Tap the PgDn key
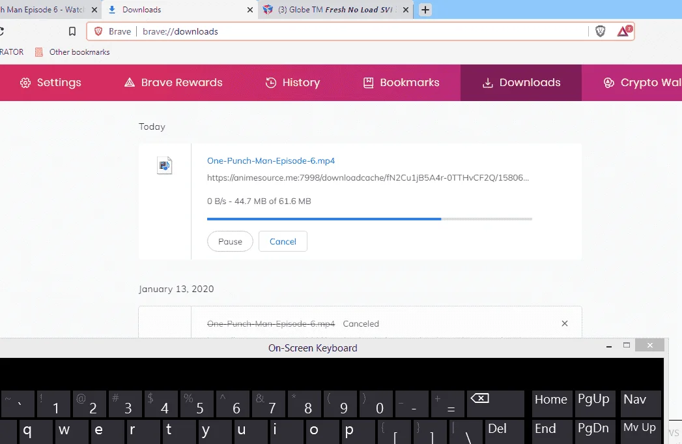 (x=593, y=432)
